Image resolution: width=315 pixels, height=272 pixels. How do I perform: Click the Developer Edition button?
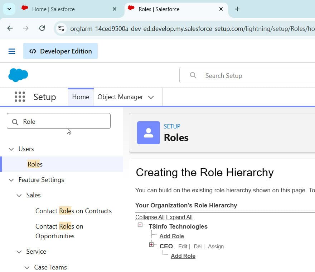(60, 51)
